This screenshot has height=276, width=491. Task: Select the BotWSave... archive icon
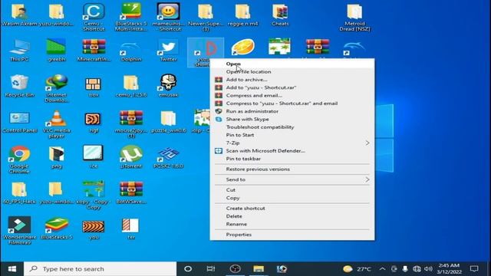[x=131, y=192]
